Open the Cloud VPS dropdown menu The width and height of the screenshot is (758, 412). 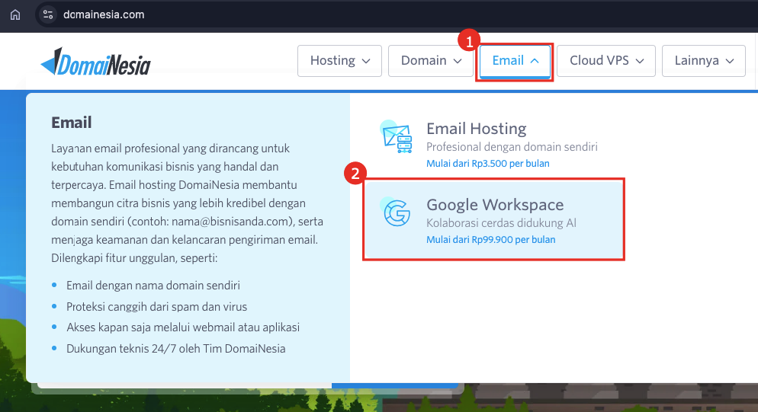605,61
